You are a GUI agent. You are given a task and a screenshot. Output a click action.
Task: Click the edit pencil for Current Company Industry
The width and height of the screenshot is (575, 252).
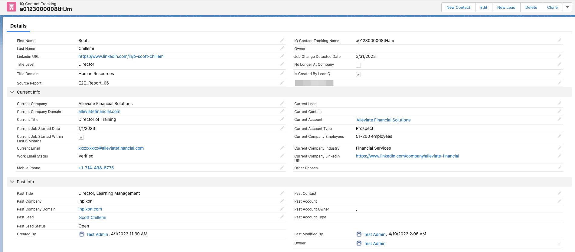pos(559,148)
